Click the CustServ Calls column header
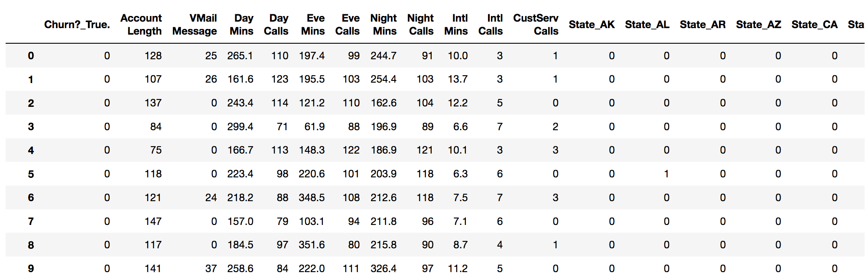 coord(536,25)
